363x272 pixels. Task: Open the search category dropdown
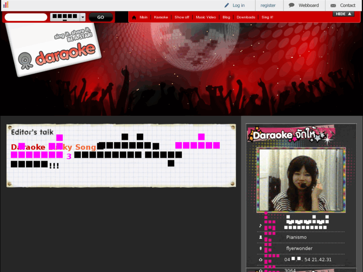tap(68, 17)
